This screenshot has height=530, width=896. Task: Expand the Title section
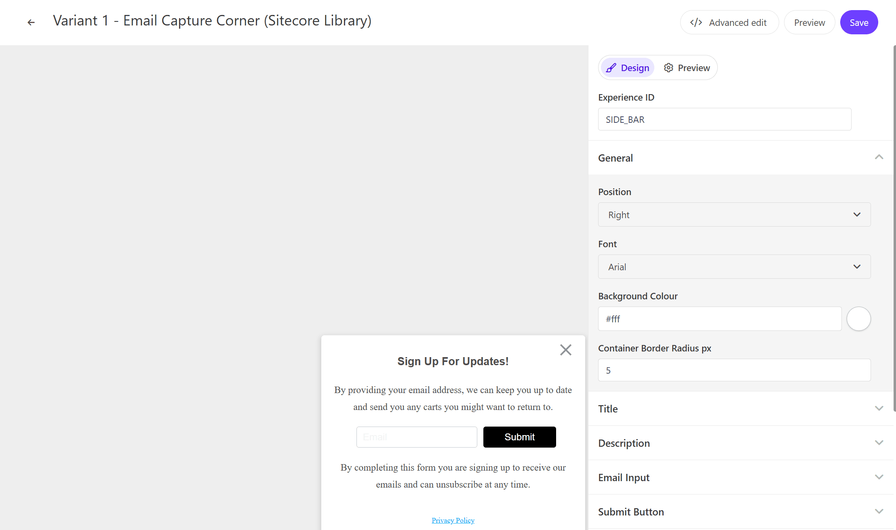click(879, 408)
